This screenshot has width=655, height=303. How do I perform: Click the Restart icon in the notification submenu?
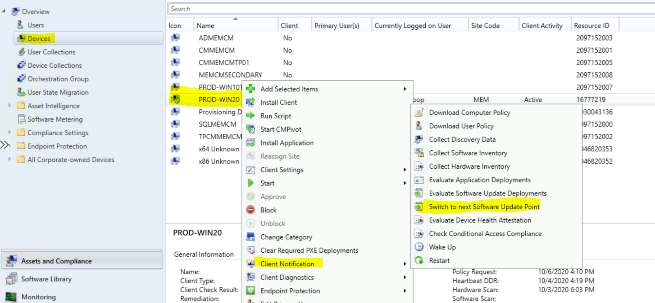point(419,260)
